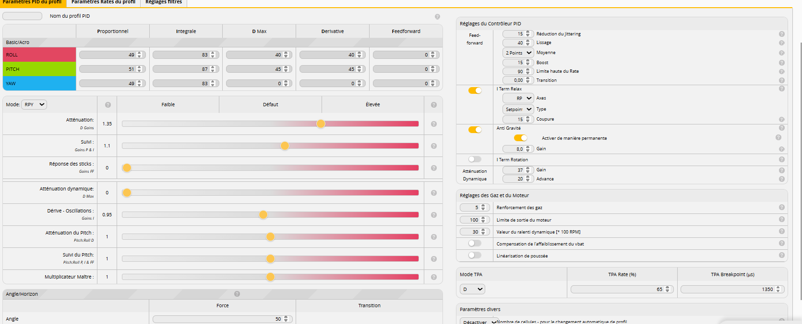Click help icon for Renforcement des gaz

781,207
